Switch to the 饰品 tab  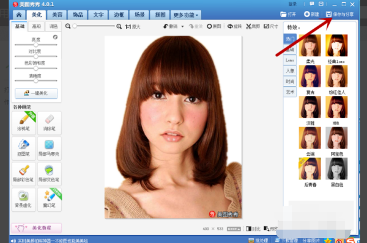[78, 15]
